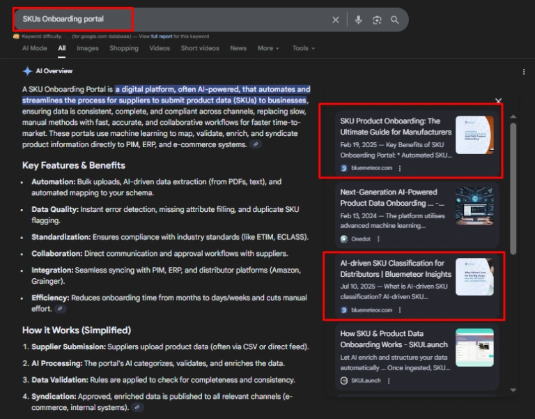535x419 pixels.
Task: Switch to the AI Mode tab
Action: tap(34, 48)
